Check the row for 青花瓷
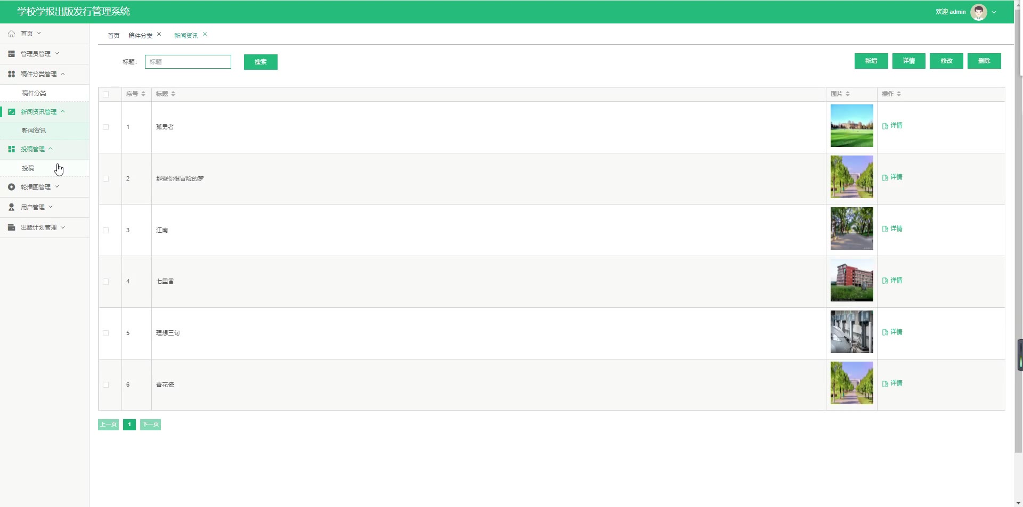This screenshot has height=507, width=1023. point(105,385)
